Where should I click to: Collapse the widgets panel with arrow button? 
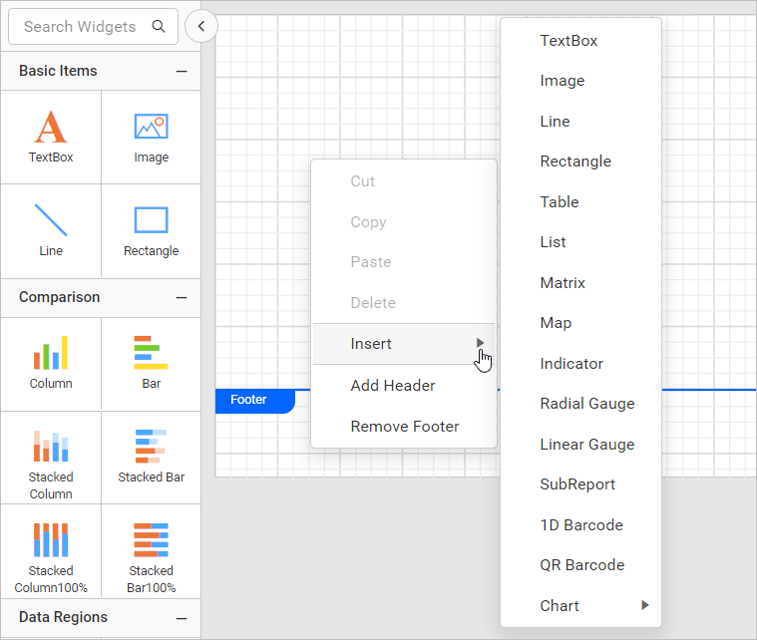coord(201,27)
